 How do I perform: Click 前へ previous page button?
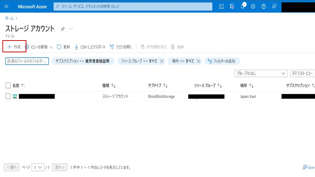12,167
